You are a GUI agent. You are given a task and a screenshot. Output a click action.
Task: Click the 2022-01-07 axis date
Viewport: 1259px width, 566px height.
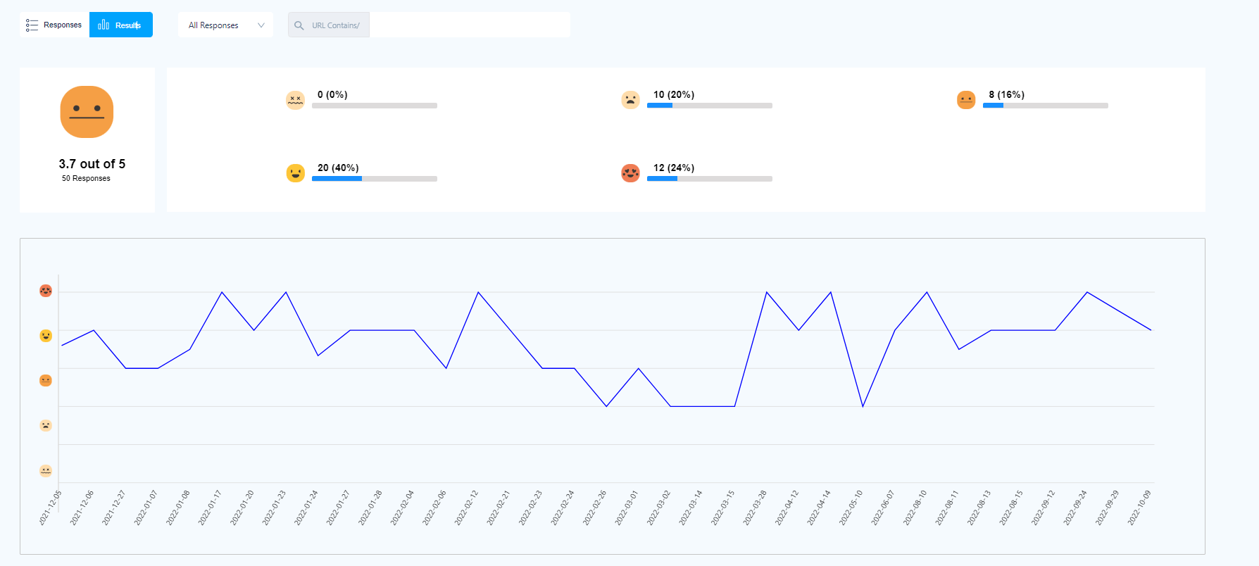[x=146, y=508]
